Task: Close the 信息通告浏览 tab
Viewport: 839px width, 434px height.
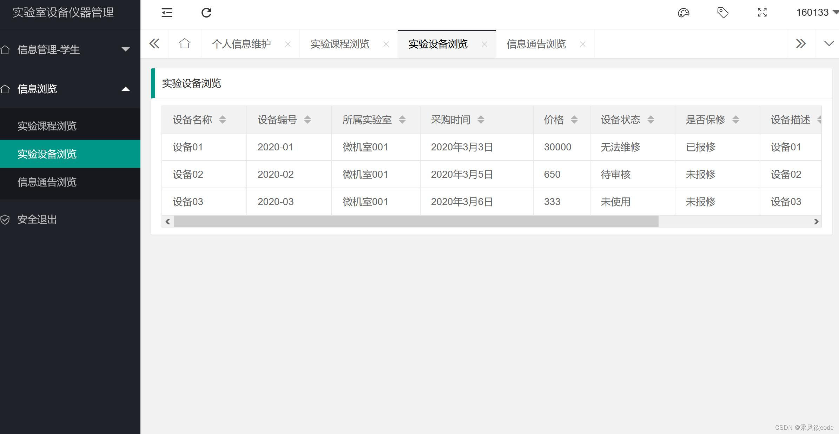Action: tap(583, 44)
